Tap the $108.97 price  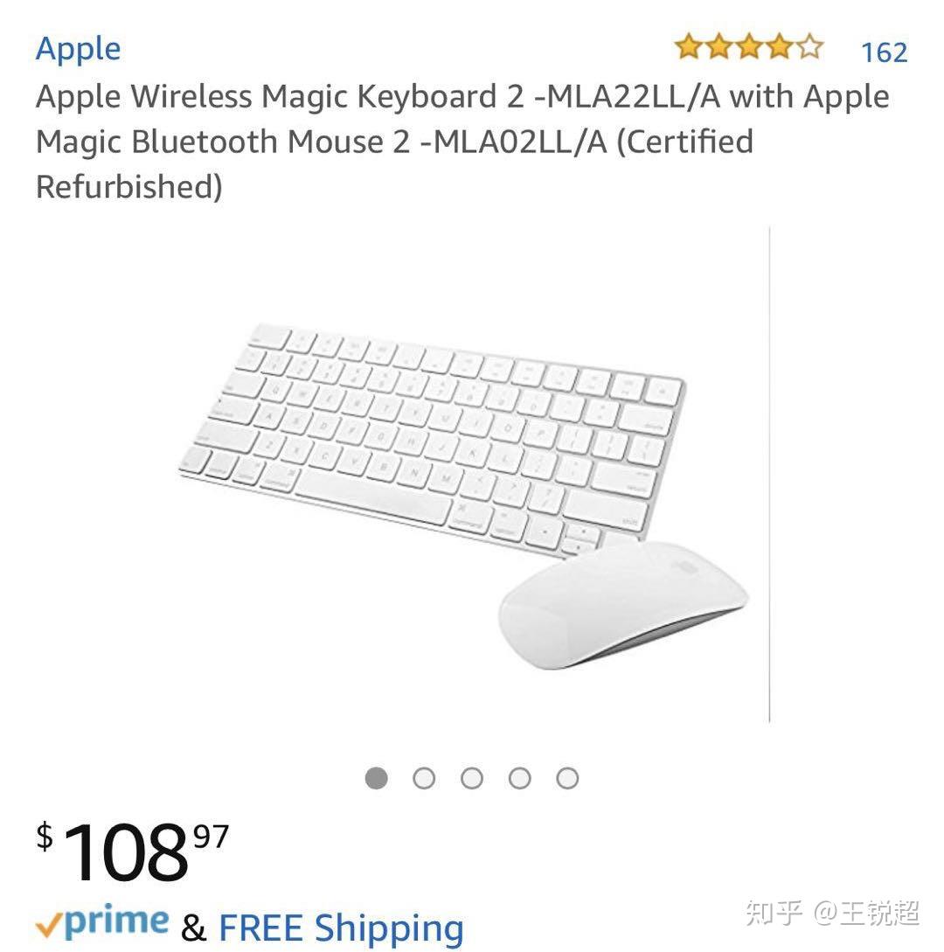tap(132, 851)
